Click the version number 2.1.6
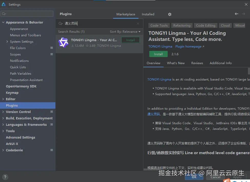250x182 pixels. (x=175, y=54)
